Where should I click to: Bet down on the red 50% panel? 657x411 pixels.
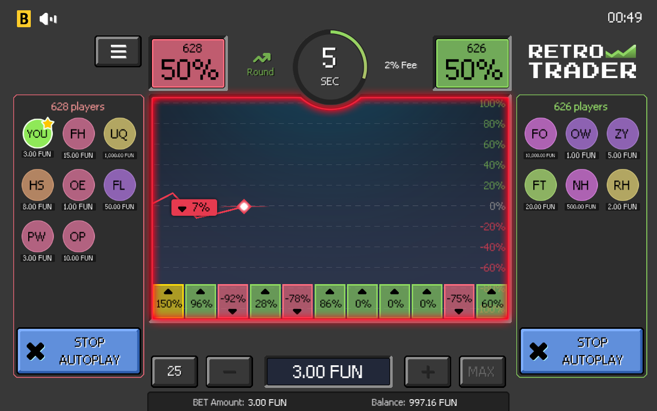[188, 64]
